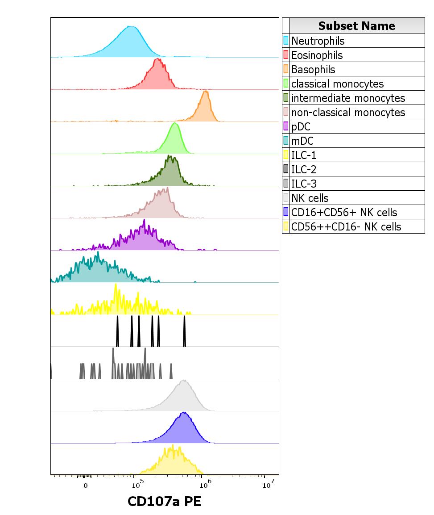This screenshot has width=434, height=515.
Task: Select the Eosinophils red legend swatch
Action: click(286, 55)
